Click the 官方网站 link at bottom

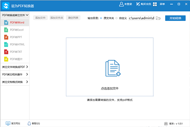click(x=16, y=124)
